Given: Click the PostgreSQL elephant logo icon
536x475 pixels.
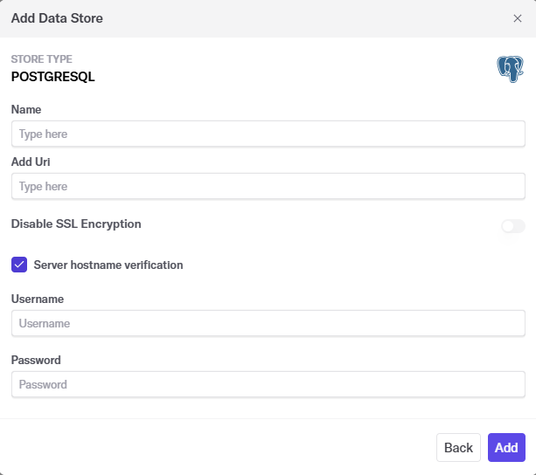Looking at the screenshot, I should pyautogui.click(x=510, y=69).
